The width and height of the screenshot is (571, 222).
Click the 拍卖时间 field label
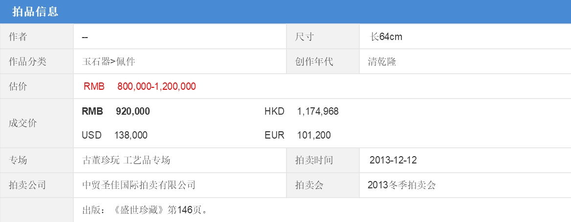[314, 161]
